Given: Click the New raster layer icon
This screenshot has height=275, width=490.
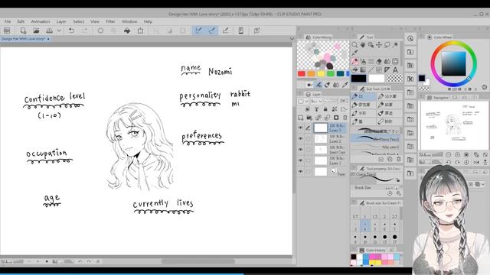Looking at the screenshot, I should coord(301,118).
